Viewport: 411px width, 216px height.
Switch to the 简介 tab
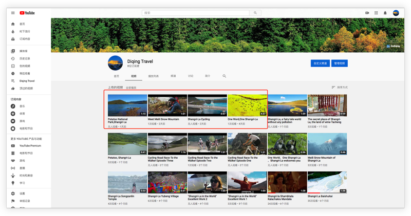pos(208,76)
